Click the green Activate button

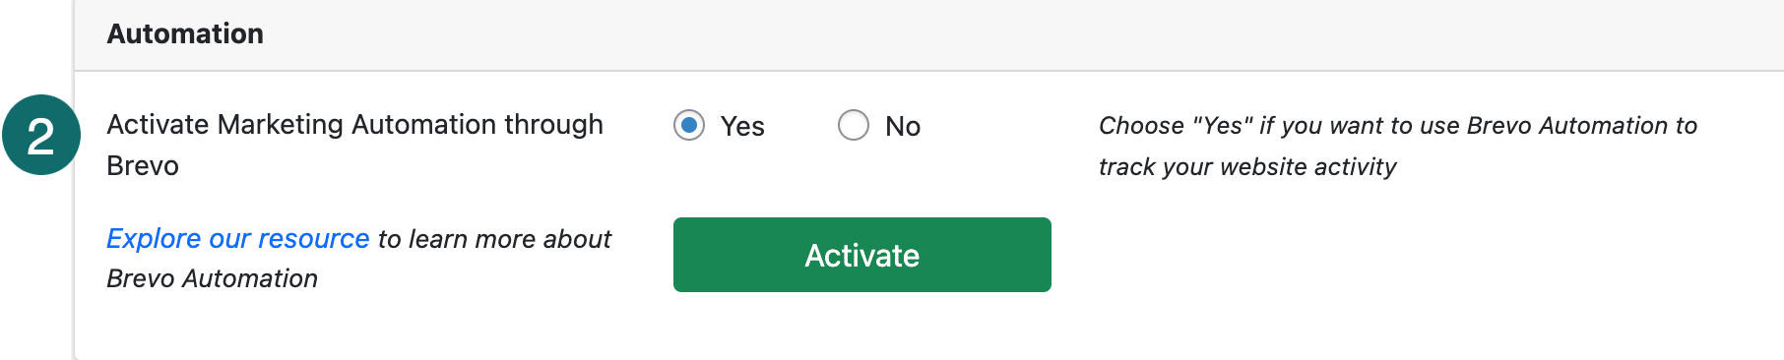(862, 255)
